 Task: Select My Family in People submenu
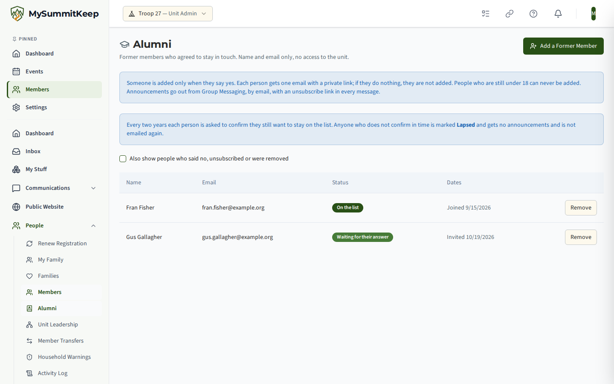point(61,260)
